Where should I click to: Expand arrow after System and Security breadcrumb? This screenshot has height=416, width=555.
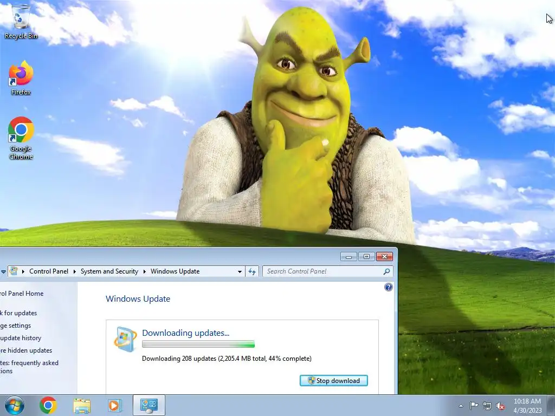tap(144, 272)
